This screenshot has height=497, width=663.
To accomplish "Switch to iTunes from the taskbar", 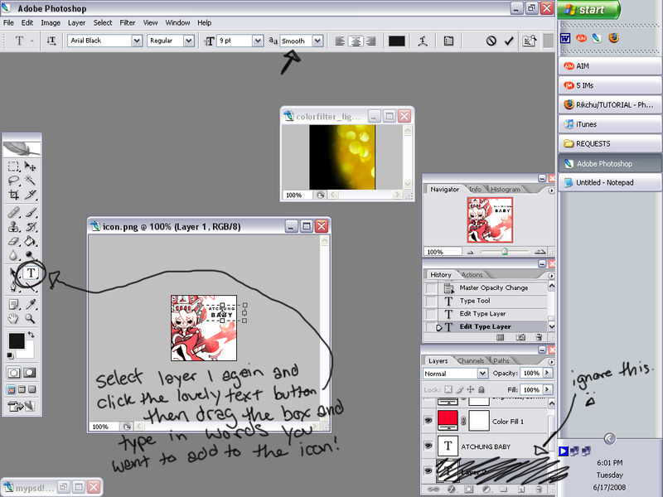I will click(x=610, y=124).
